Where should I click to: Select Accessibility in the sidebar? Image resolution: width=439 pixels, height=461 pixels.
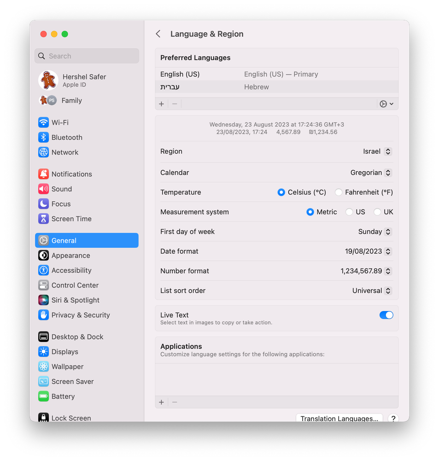87,270
